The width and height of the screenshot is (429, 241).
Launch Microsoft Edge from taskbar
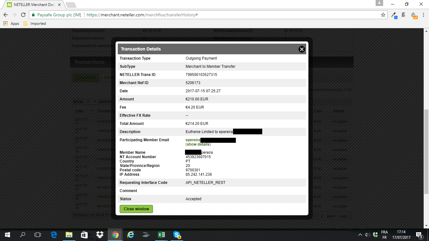click(54, 234)
